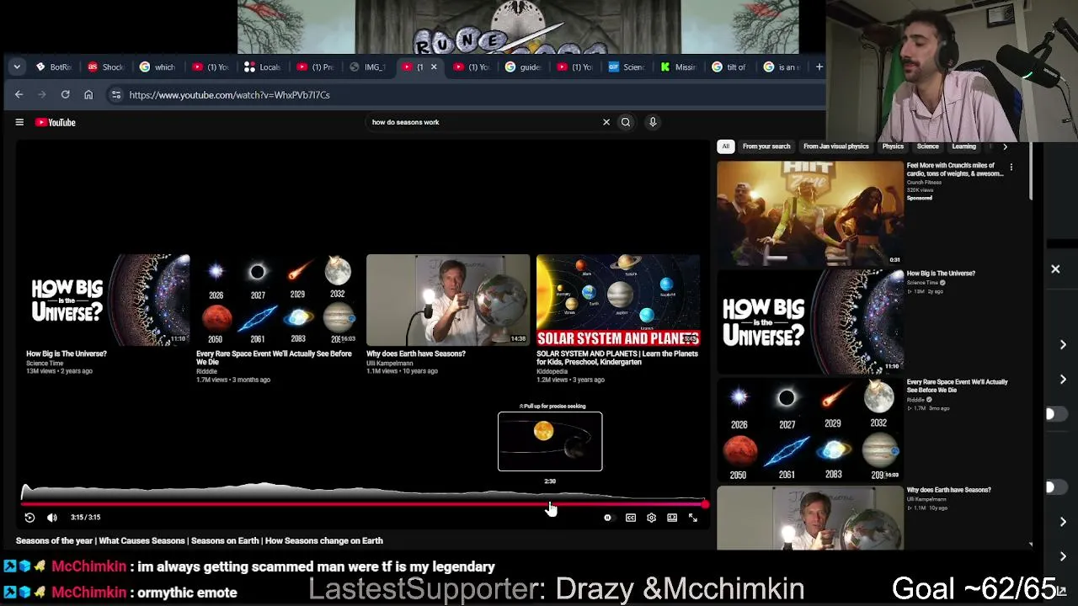
Task: Select the From your search chip
Action: click(x=766, y=146)
